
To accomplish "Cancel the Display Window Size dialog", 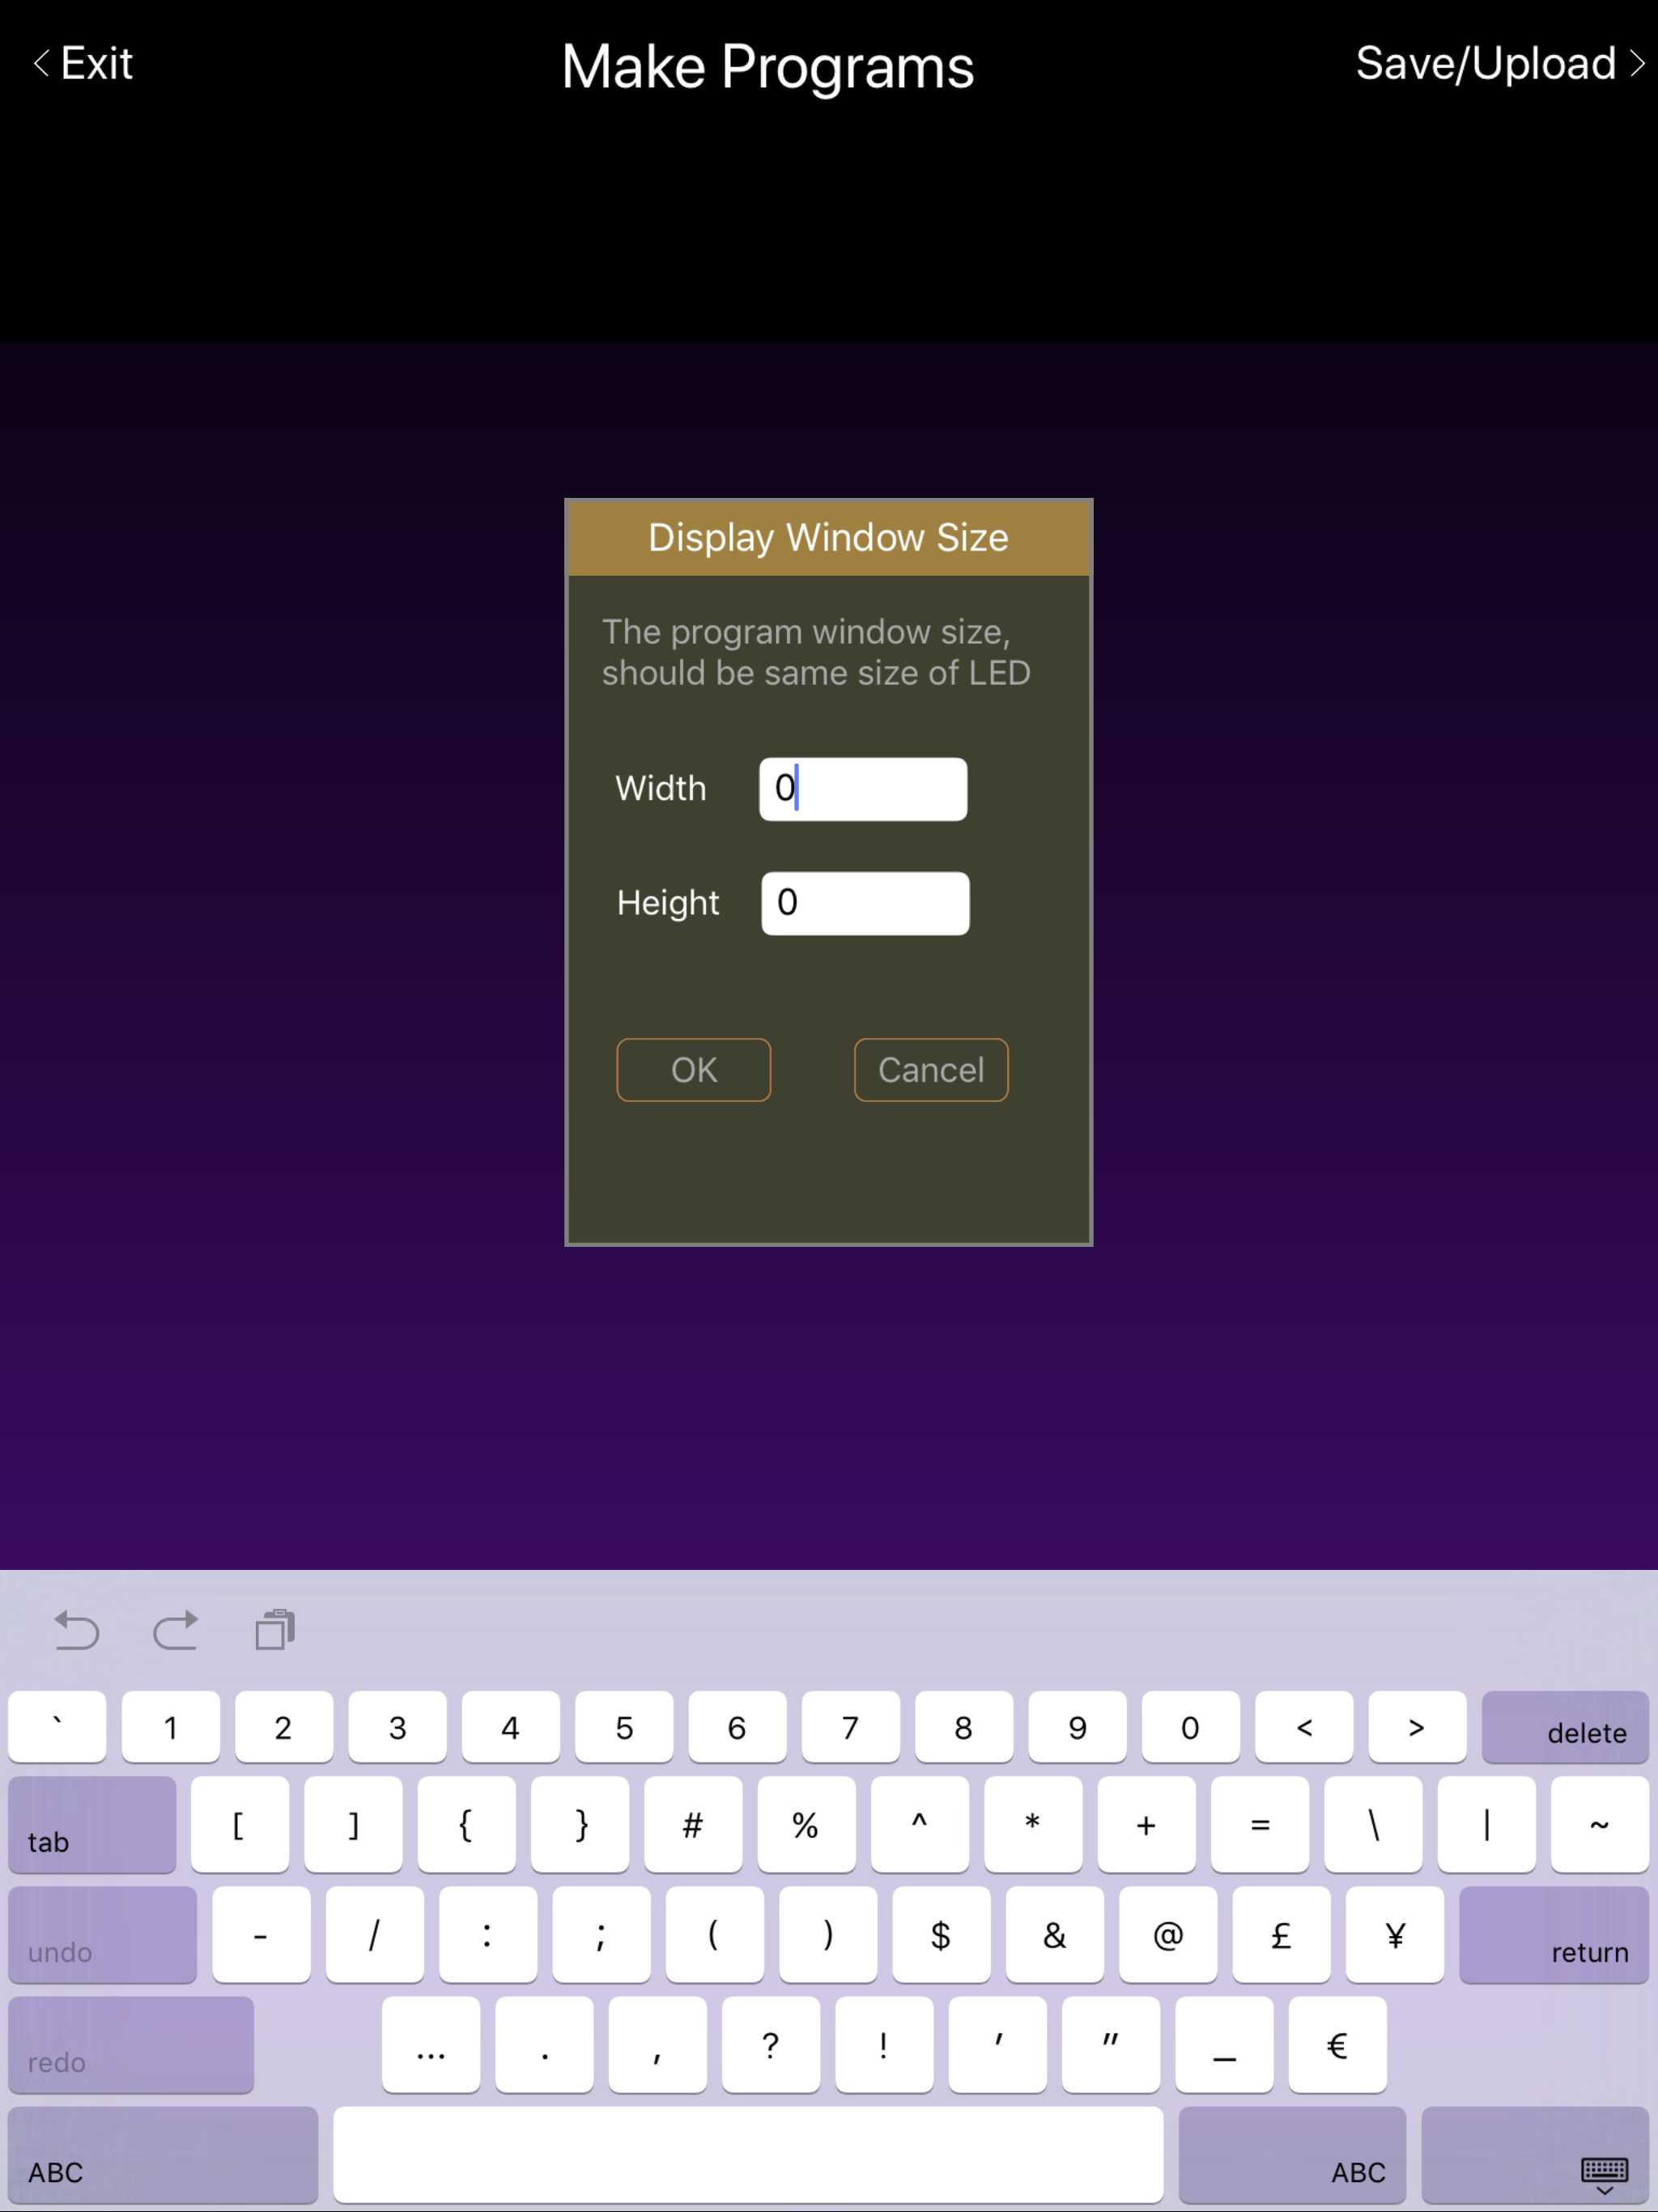I will coord(931,1070).
